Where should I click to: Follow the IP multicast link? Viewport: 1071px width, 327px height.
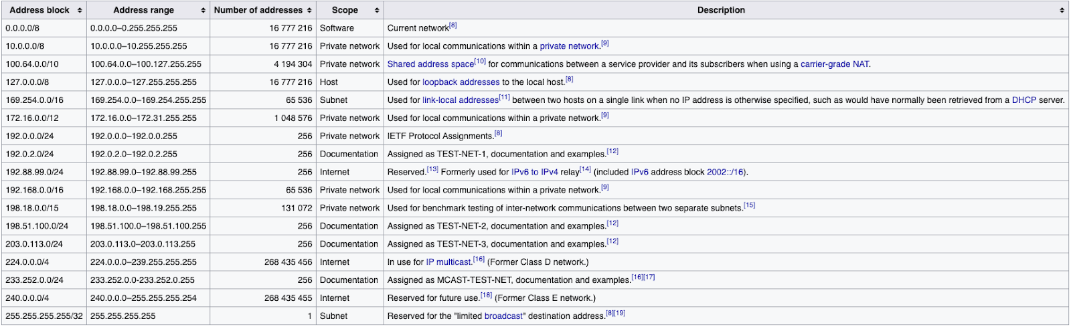point(448,262)
